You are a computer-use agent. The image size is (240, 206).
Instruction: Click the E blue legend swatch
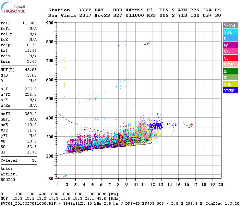point(230,38)
